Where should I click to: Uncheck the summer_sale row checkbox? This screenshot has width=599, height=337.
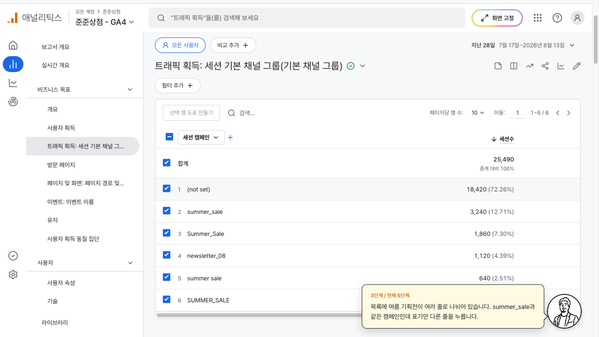coord(167,211)
